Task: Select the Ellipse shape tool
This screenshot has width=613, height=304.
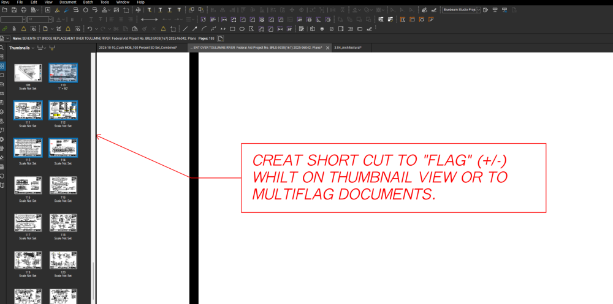Action: pos(242,29)
